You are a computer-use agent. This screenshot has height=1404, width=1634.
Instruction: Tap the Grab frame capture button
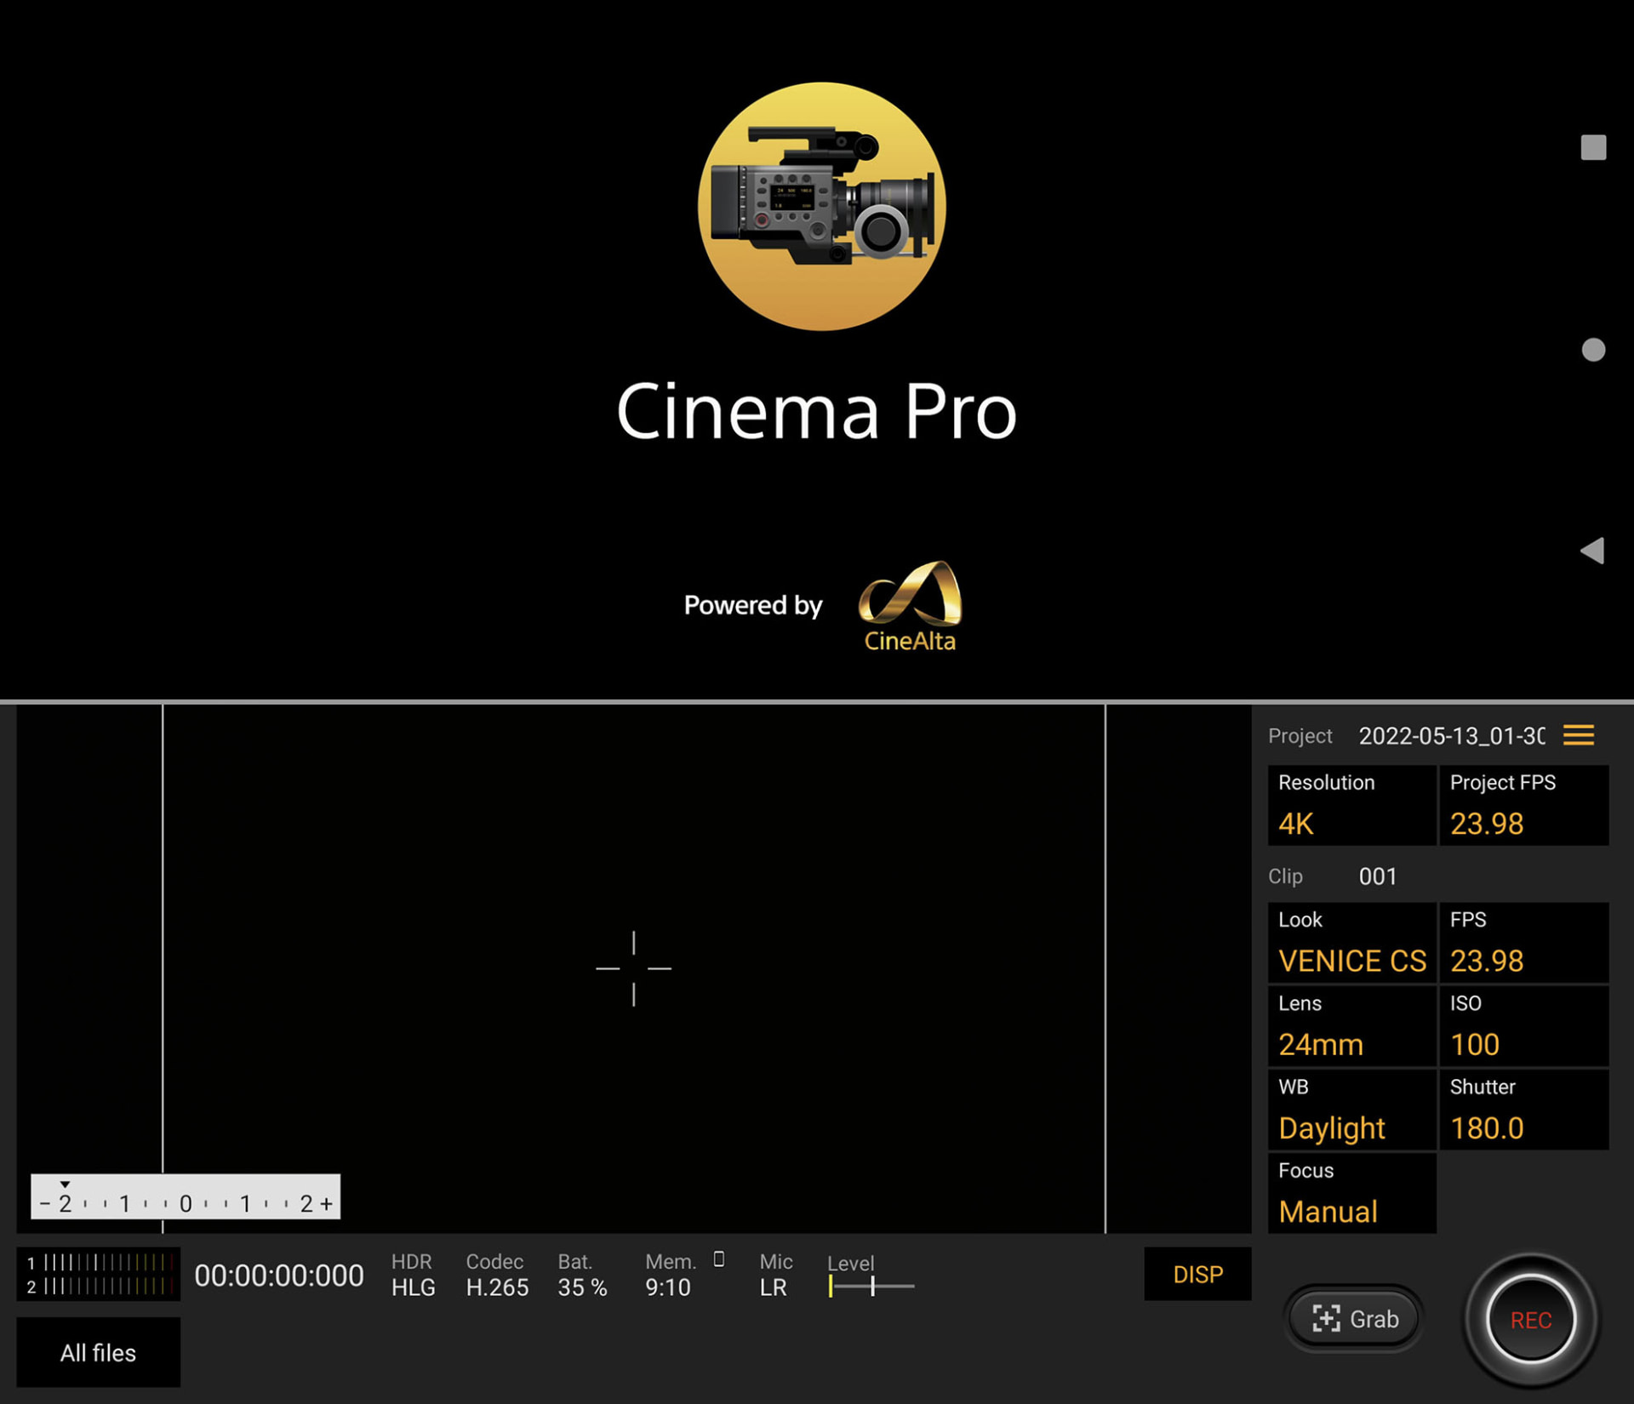[x=1355, y=1319]
